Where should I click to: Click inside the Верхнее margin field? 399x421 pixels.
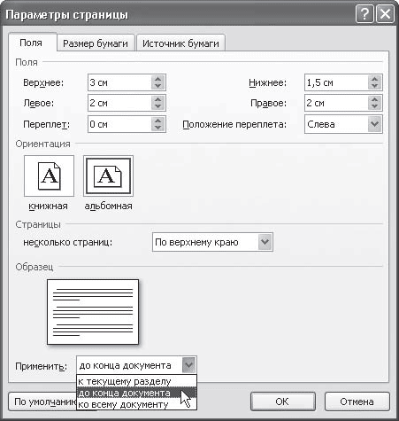click(119, 82)
